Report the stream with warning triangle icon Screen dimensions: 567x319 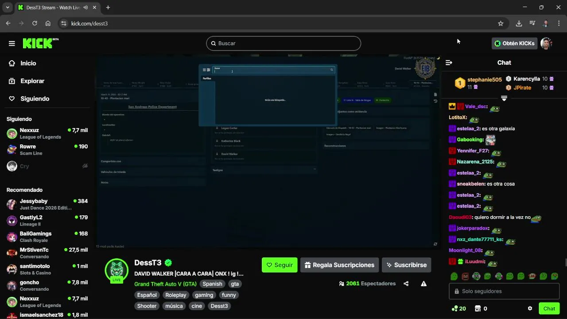coord(424,284)
